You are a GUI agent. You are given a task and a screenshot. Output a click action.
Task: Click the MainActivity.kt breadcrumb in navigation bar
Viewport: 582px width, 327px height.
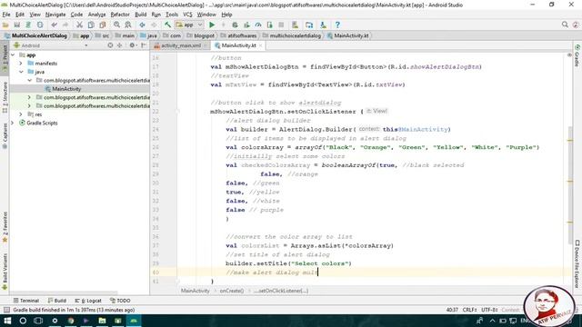(x=347, y=35)
